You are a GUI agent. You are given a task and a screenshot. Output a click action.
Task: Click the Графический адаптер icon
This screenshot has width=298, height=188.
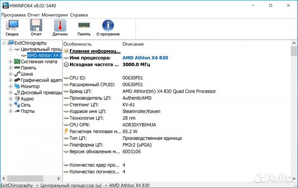(x=17, y=80)
